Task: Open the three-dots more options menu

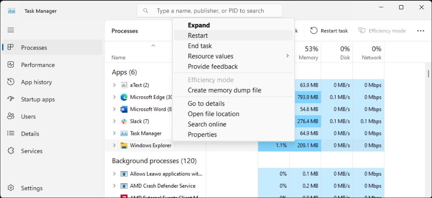Action: coord(421,31)
